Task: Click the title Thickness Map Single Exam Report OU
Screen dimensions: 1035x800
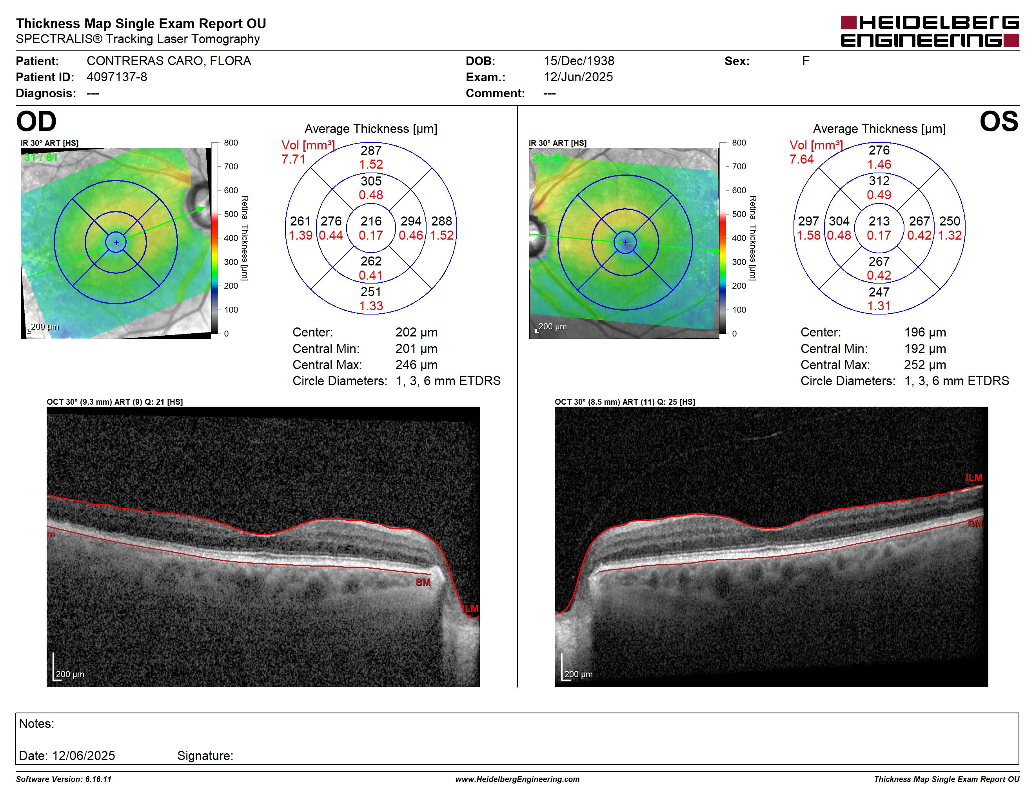Action: point(141,24)
